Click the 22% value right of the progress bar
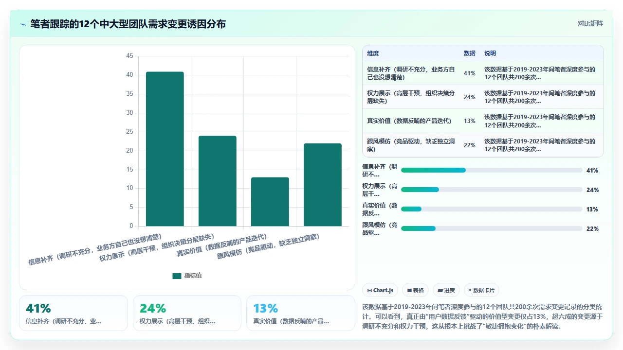 click(x=592, y=229)
